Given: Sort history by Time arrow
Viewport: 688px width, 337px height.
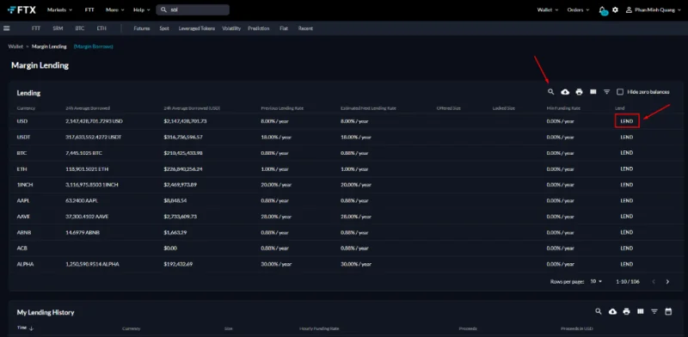Looking at the screenshot, I should pos(31,328).
